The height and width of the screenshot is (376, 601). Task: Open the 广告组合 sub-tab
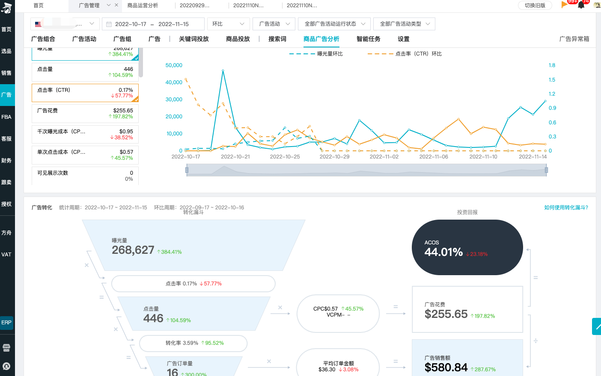point(43,39)
